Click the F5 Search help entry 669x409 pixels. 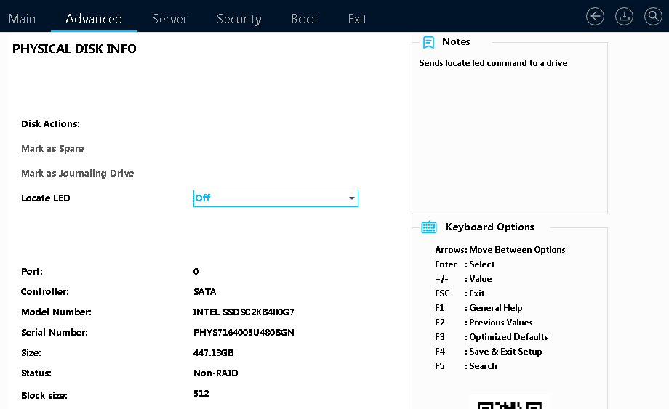pyautogui.click(x=466, y=366)
